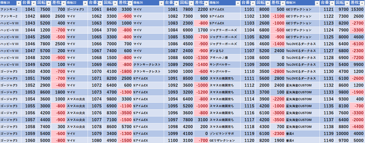
Task: Select the 台番 cell 1120
Action: coord(248,140)
